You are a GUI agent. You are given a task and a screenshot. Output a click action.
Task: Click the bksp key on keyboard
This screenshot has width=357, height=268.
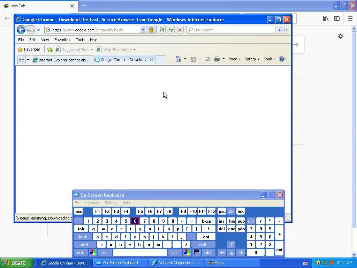pos(206,221)
